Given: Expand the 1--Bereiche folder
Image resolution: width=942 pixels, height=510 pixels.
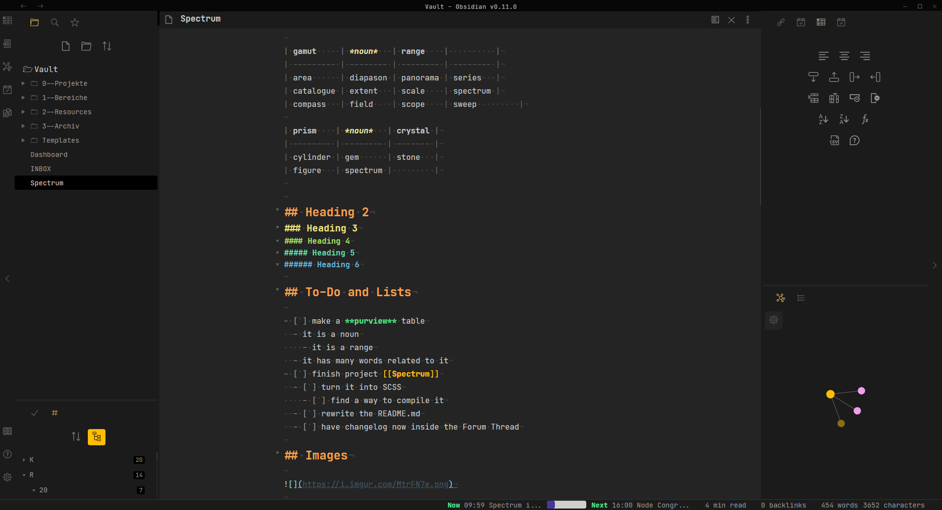Looking at the screenshot, I should (23, 98).
